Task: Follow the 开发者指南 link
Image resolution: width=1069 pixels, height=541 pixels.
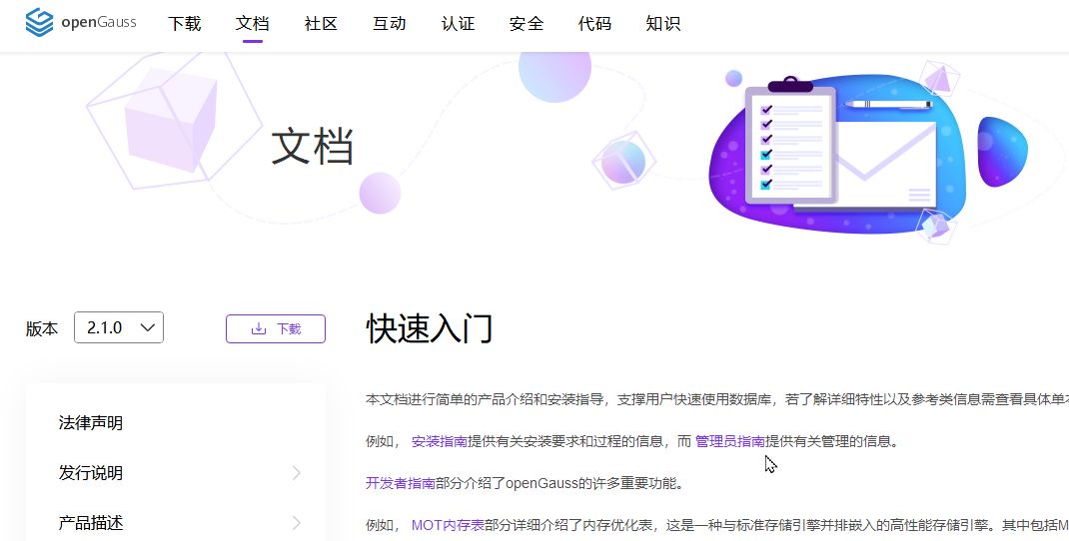Action: coord(401,484)
